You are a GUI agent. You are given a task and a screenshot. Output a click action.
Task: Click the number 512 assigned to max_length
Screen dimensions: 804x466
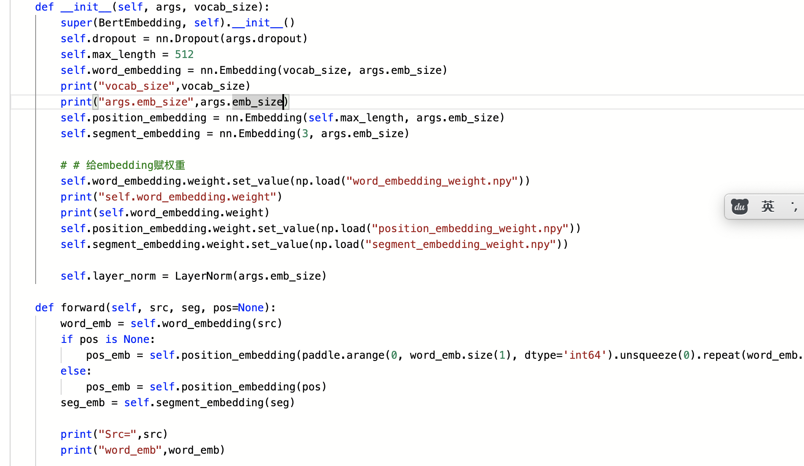[x=184, y=54]
